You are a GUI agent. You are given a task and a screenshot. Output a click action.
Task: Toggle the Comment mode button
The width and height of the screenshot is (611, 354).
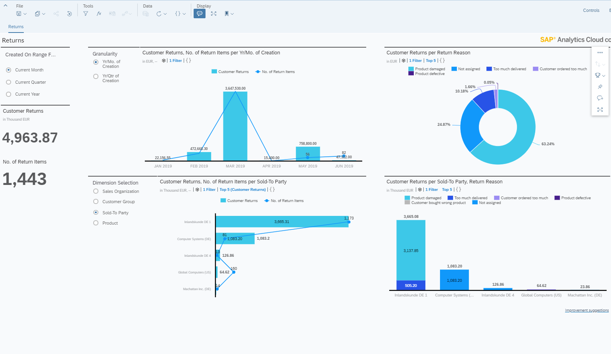click(x=200, y=13)
